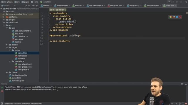188x105 pixels.
Task: Click the search everywhere magnifier icon
Action: [186, 2]
